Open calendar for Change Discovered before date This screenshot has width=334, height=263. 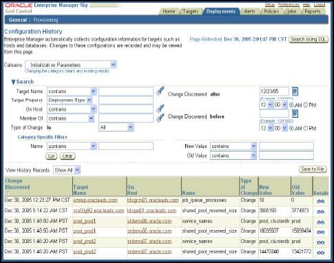click(295, 114)
